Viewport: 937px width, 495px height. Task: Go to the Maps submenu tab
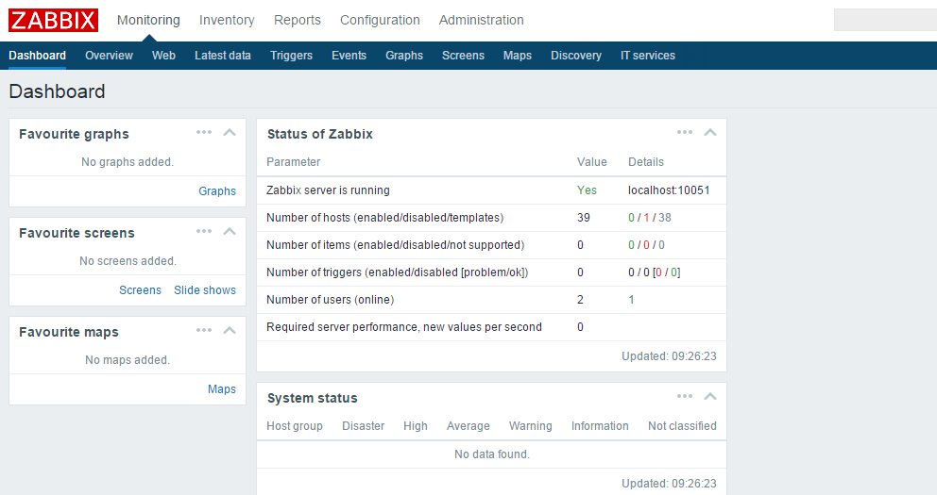[518, 56]
